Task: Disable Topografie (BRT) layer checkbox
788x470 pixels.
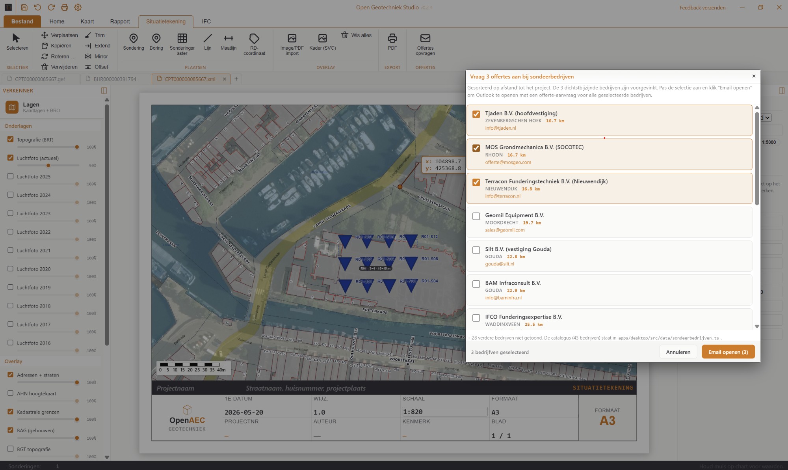Action: [x=10, y=139]
